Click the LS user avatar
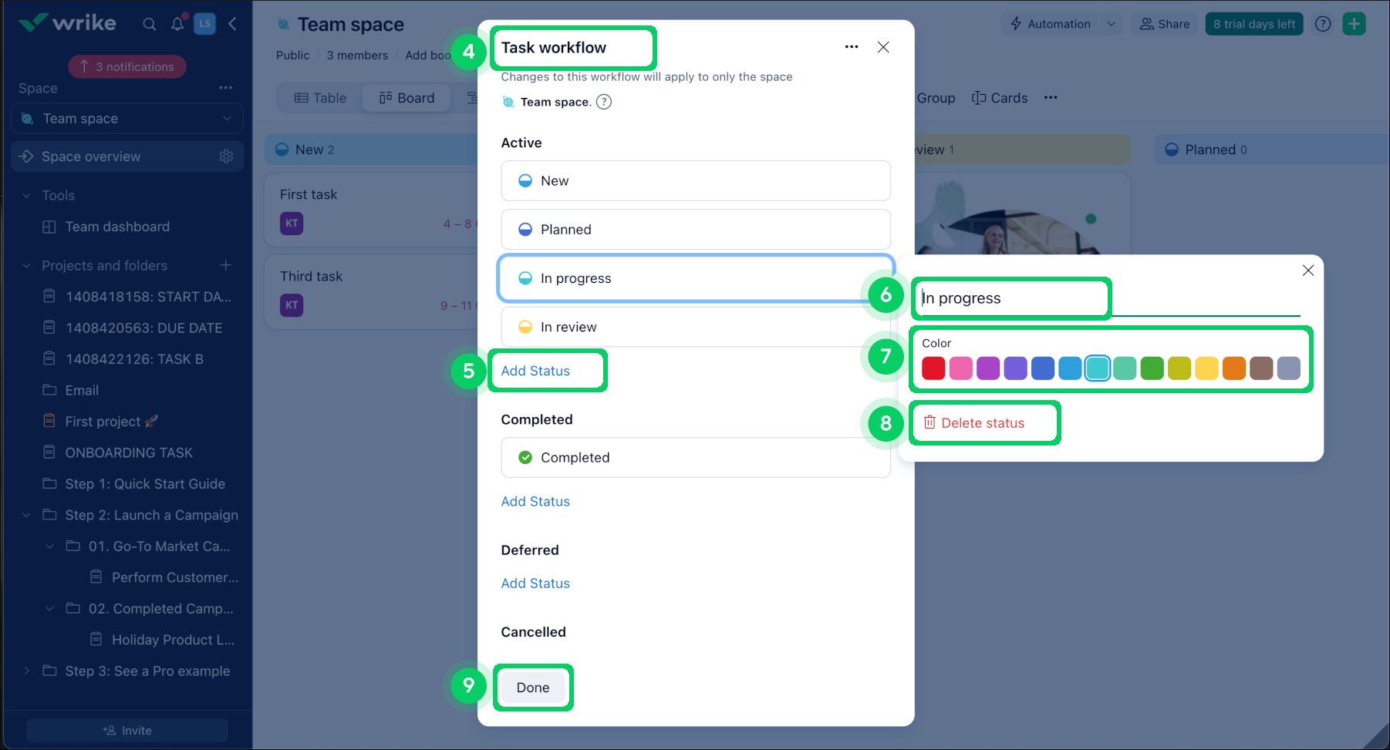Screen dimensions: 1390x750 point(204,24)
